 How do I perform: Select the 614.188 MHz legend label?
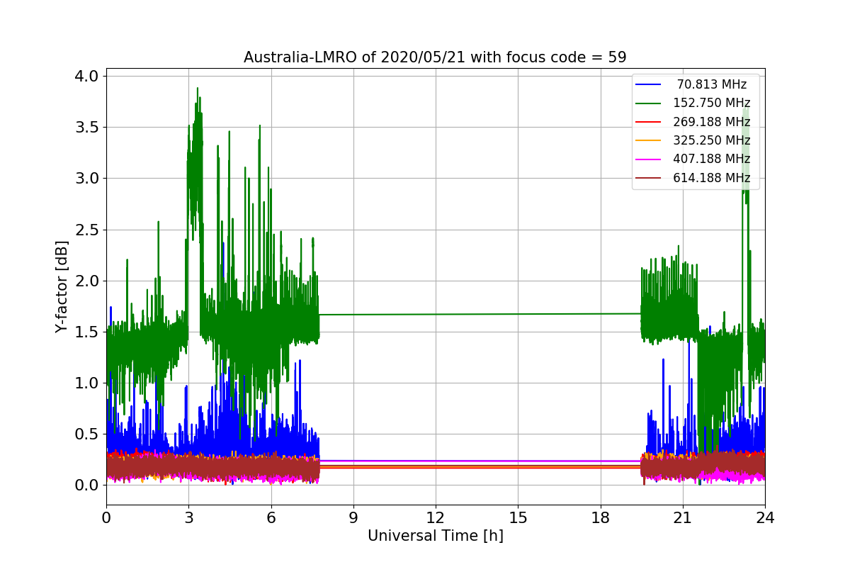(x=712, y=178)
